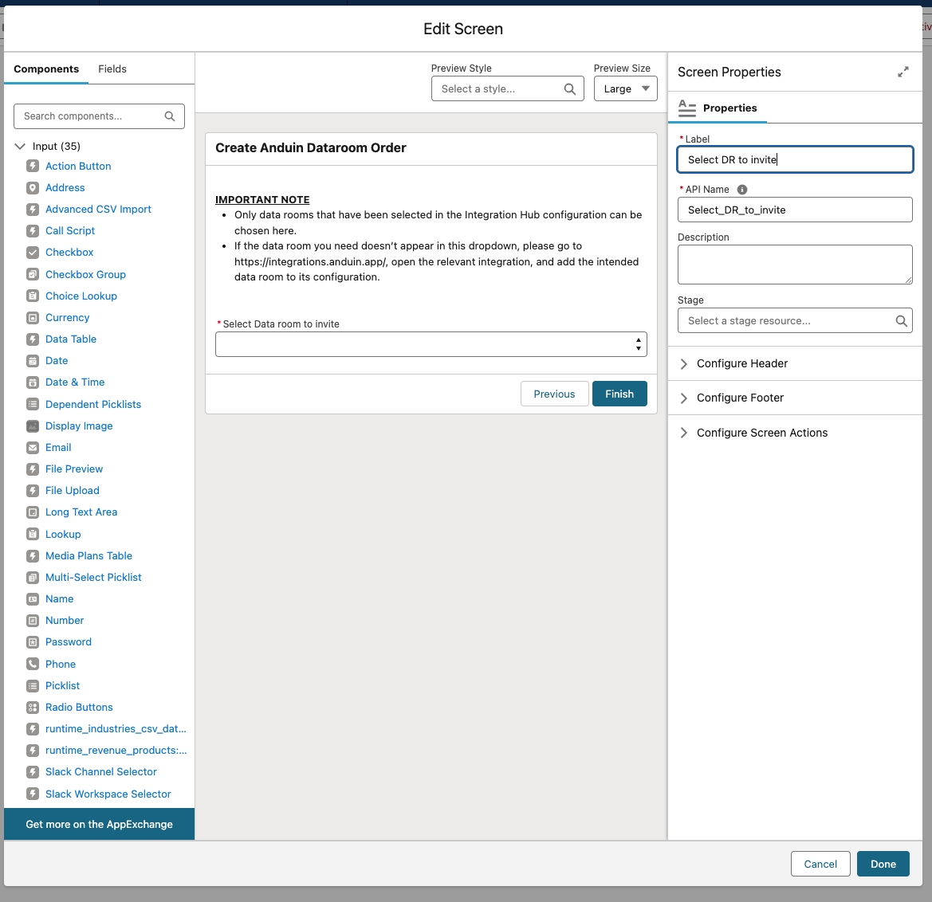Open the Preview Style combo box
932x902 pixels.
[x=508, y=88]
